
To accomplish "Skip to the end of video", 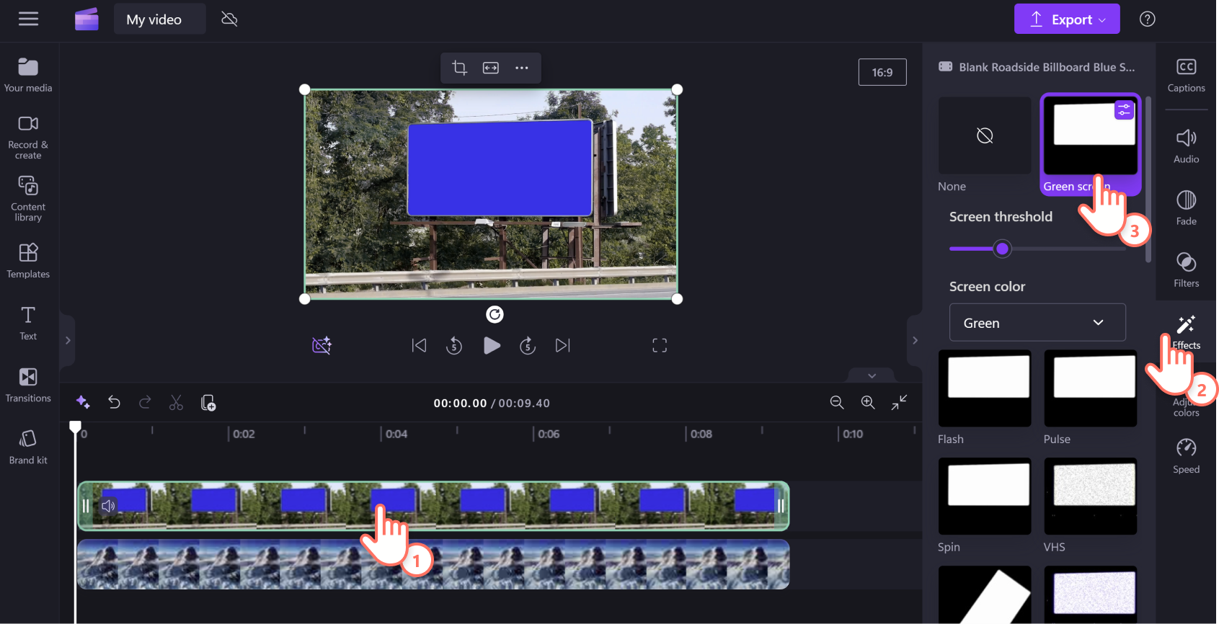I will pyautogui.click(x=563, y=345).
